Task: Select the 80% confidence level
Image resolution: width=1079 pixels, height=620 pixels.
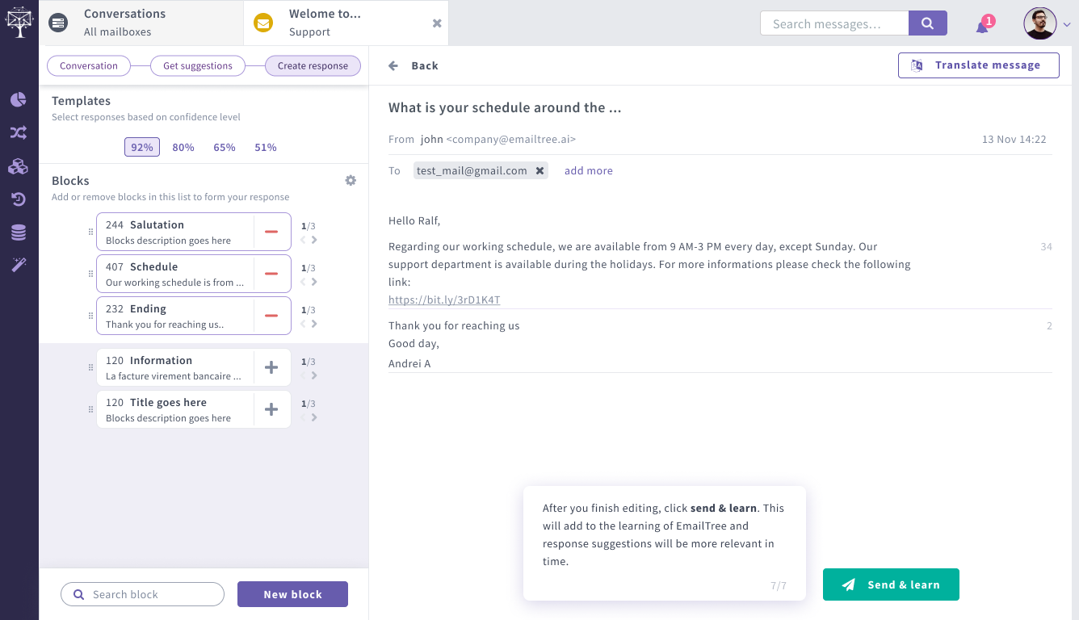Action: pos(183,147)
